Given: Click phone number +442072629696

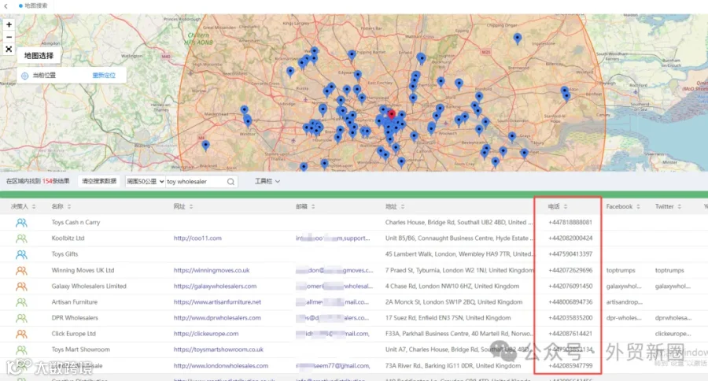Looking at the screenshot, I should [x=570, y=270].
